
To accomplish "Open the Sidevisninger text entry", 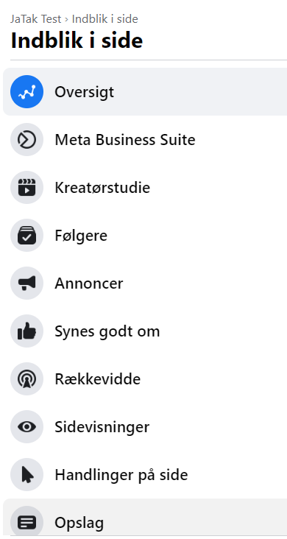I will click(x=102, y=427).
